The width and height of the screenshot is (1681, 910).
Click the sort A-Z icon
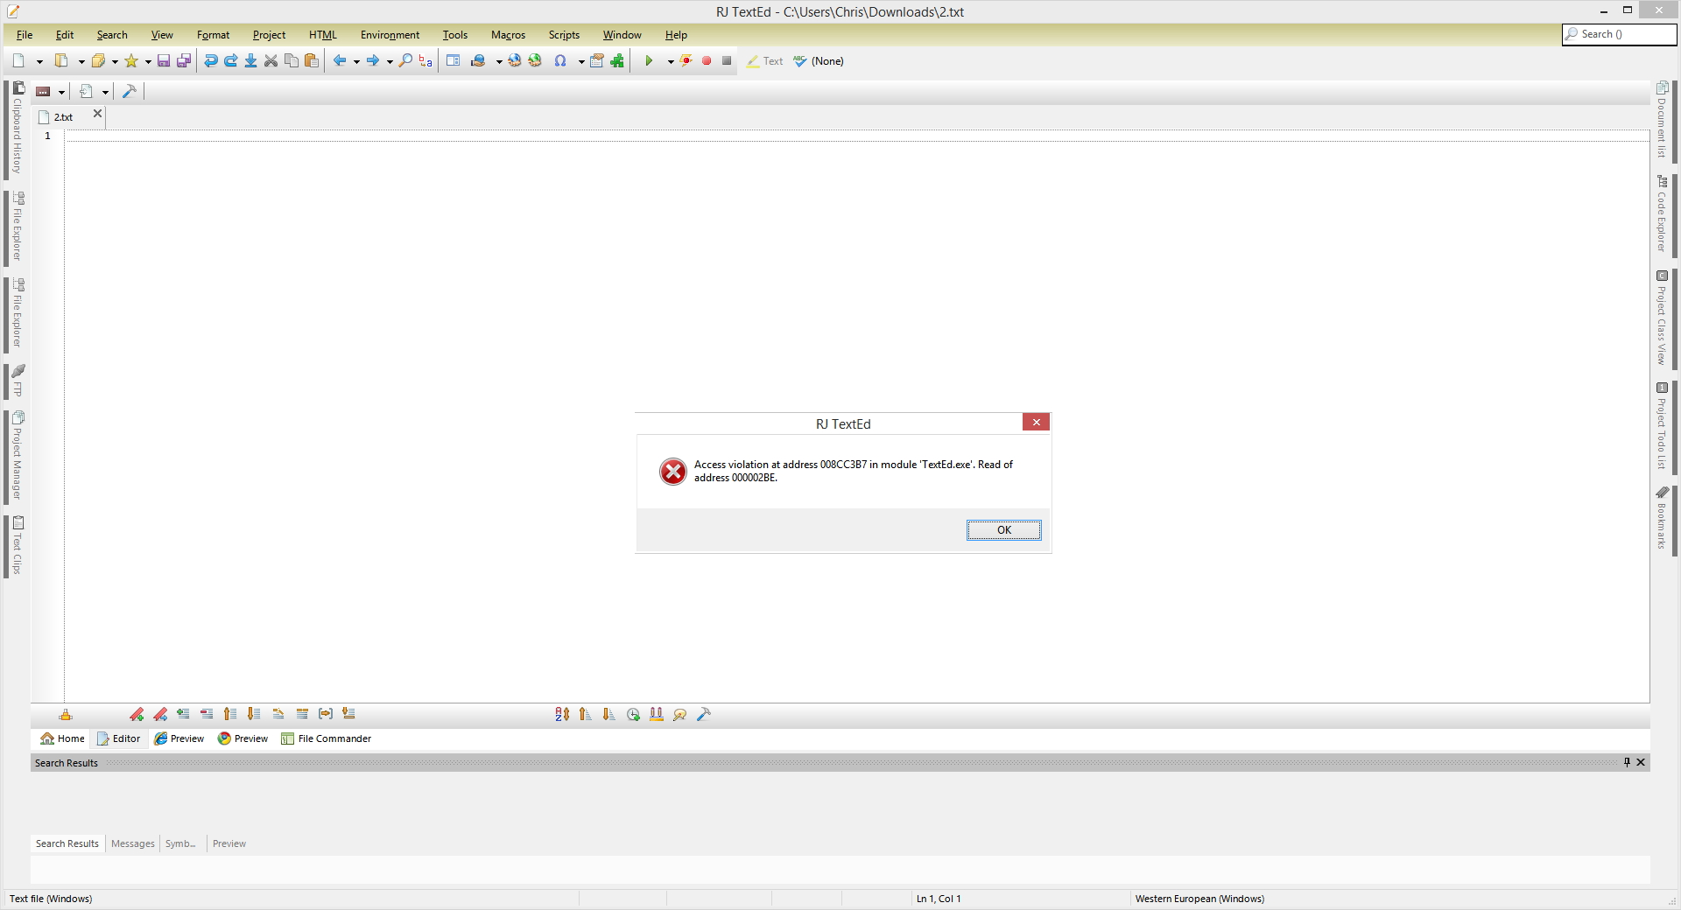tap(562, 715)
